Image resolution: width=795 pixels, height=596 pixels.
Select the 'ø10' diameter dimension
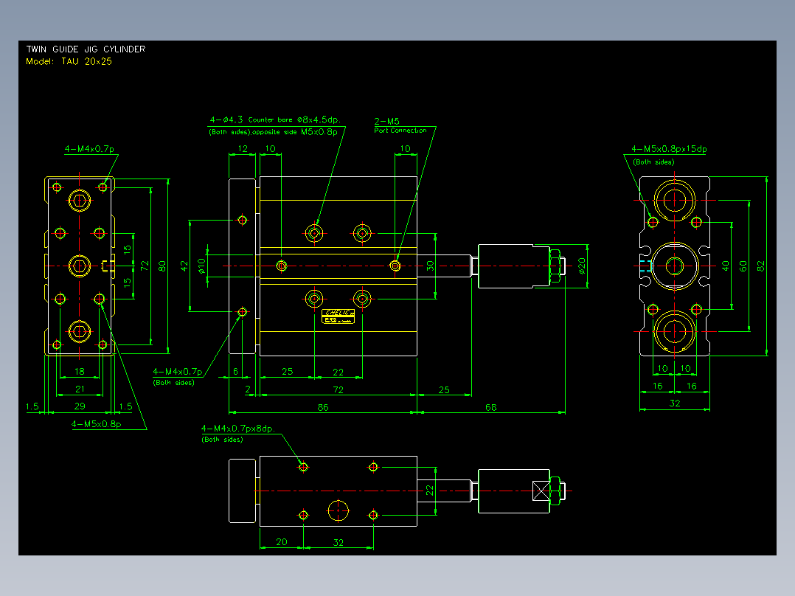[x=202, y=266]
